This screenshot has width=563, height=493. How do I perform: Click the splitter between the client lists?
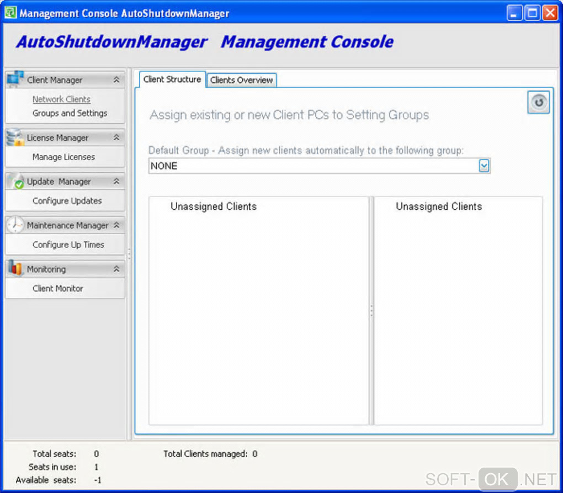click(371, 311)
